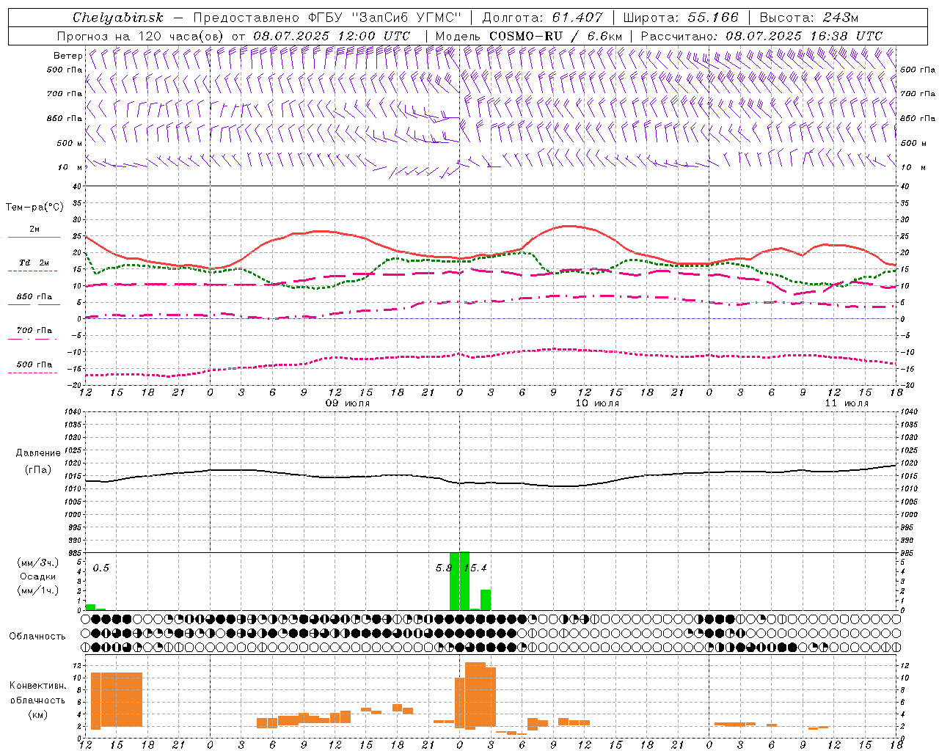Click the '11 июля' date label
Screen dimensions: 939x751
847,403
